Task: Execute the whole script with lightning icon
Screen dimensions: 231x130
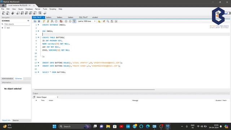Action: 44,21
